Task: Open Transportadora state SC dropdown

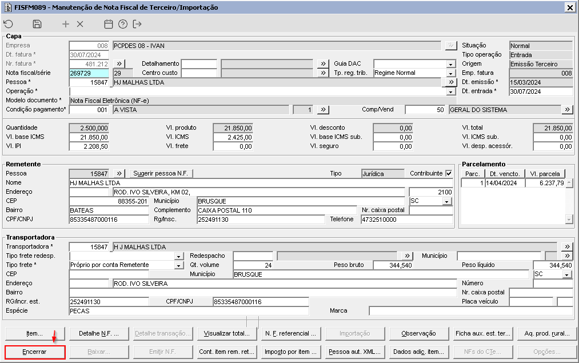Action: click(x=567, y=274)
